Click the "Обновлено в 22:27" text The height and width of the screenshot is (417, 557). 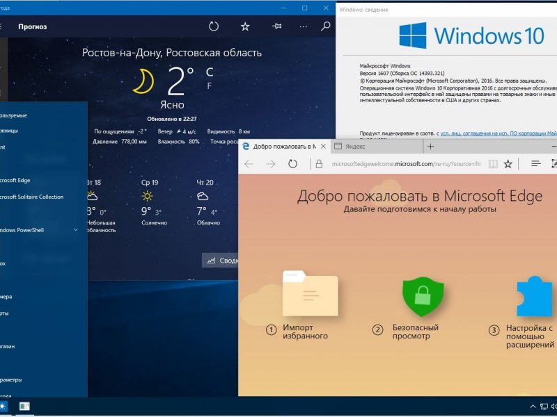[x=172, y=119]
